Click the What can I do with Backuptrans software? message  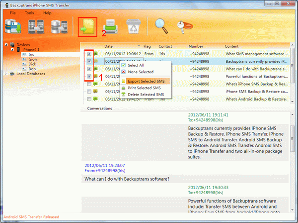[x=127, y=179]
